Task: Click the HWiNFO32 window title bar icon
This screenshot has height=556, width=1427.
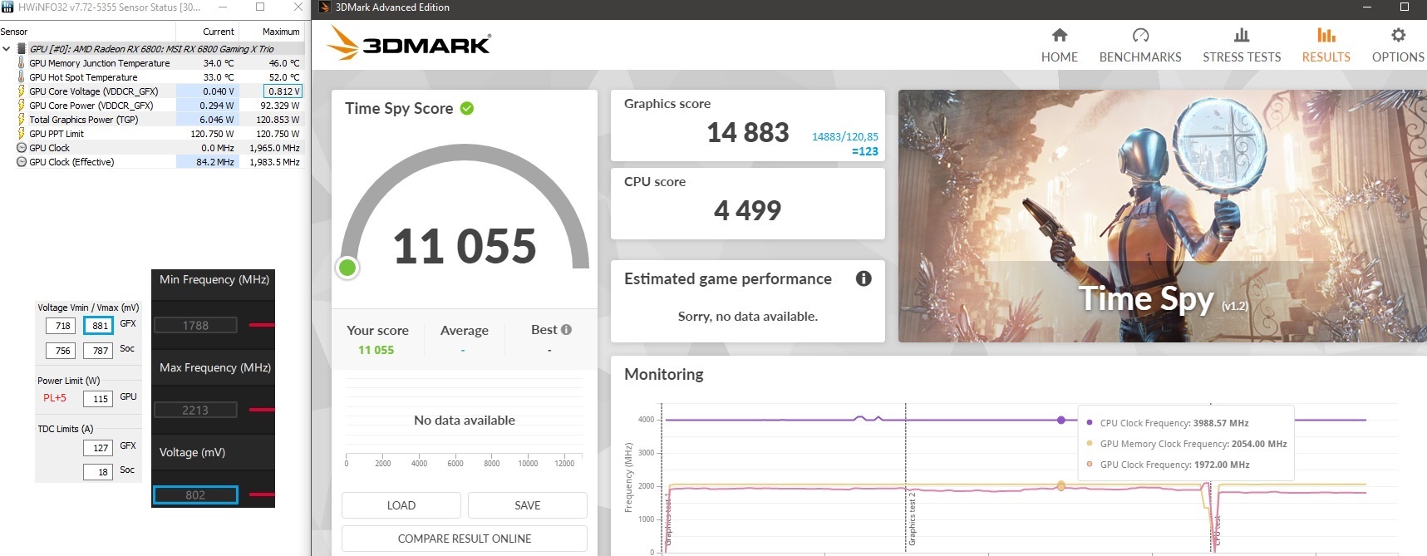Action: (7, 7)
